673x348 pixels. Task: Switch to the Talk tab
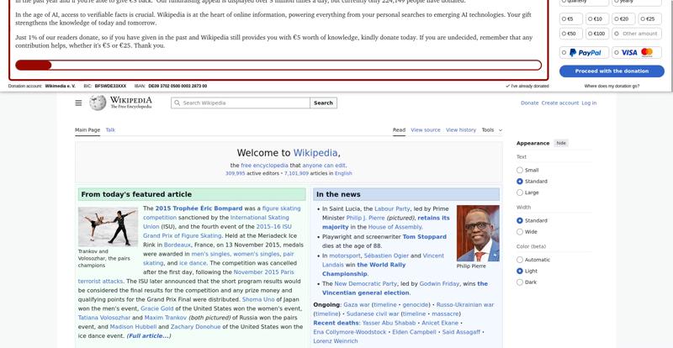point(110,130)
